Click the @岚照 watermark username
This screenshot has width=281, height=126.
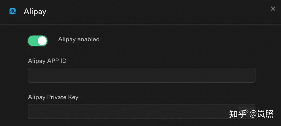(261, 114)
